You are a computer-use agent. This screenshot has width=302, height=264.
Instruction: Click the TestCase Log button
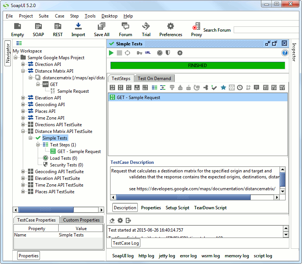[126, 243]
